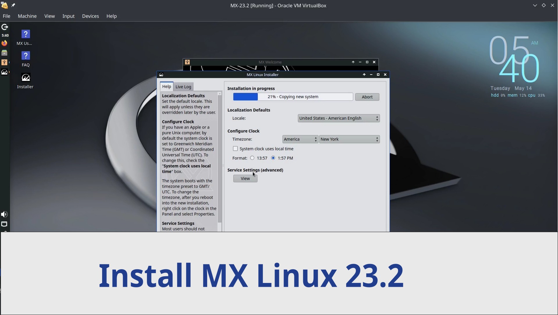558x315 pixels.
Task: Enable System clock uses local time
Action: (x=235, y=149)
